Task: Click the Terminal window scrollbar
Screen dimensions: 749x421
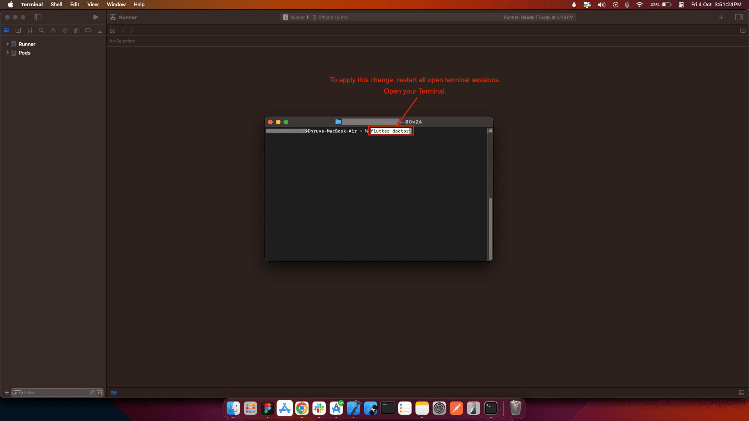Action: (490, 228)
